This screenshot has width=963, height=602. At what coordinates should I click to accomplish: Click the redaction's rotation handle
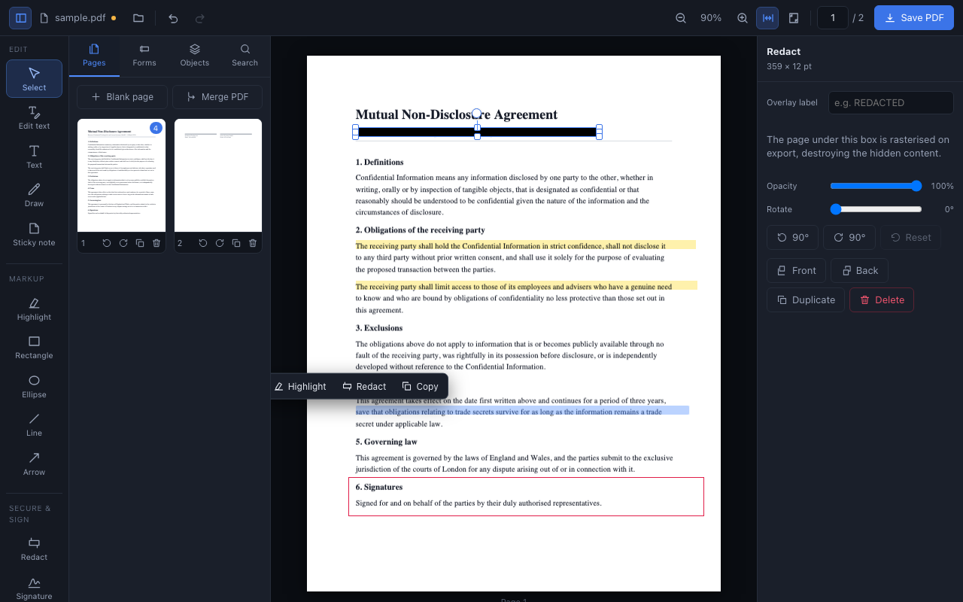tap(477, 114)
